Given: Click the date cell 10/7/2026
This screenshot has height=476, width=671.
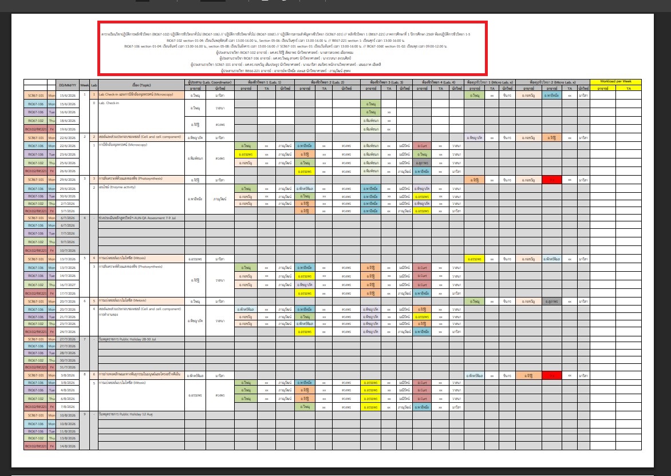Looking at the screenshot, I should click(x=68, y=251).
